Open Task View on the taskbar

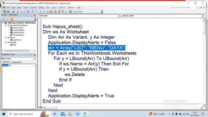(x=55, y=114)
